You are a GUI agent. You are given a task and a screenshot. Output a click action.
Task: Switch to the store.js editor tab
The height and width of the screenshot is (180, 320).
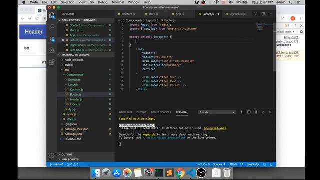pos(153,14)
